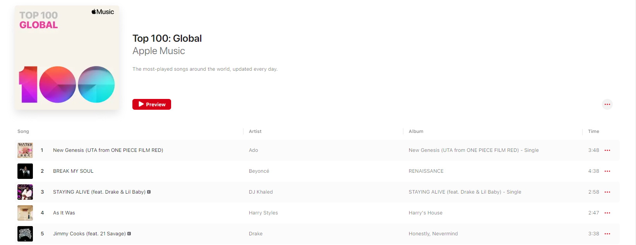The image size is (636, 245).
Task: Open playlist more options ellipsis button
Action: click(x=607, y=104)
